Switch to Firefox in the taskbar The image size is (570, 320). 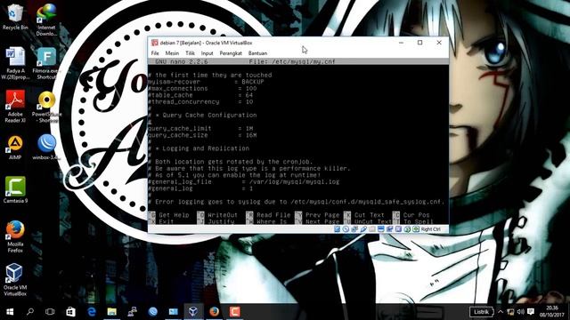(x=214, y=312)
